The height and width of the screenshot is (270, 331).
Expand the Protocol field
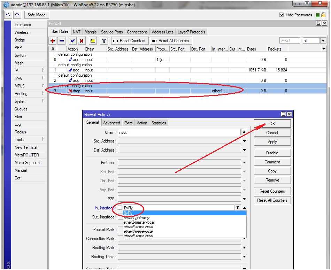(x=244, y=163)
